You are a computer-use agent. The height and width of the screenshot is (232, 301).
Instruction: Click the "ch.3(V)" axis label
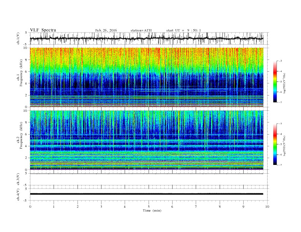click(x=18, y=179)
